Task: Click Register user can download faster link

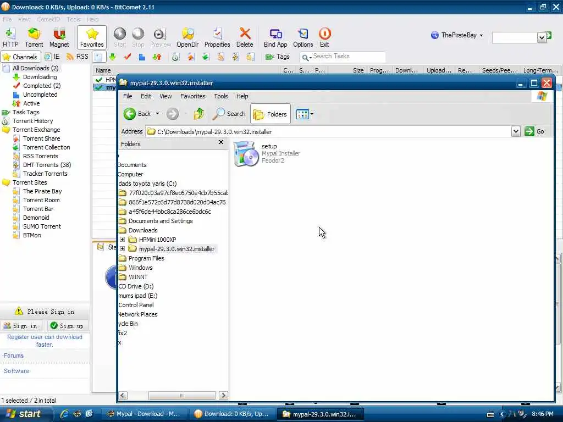Action: pyautogui.click(x=45, y=341)
